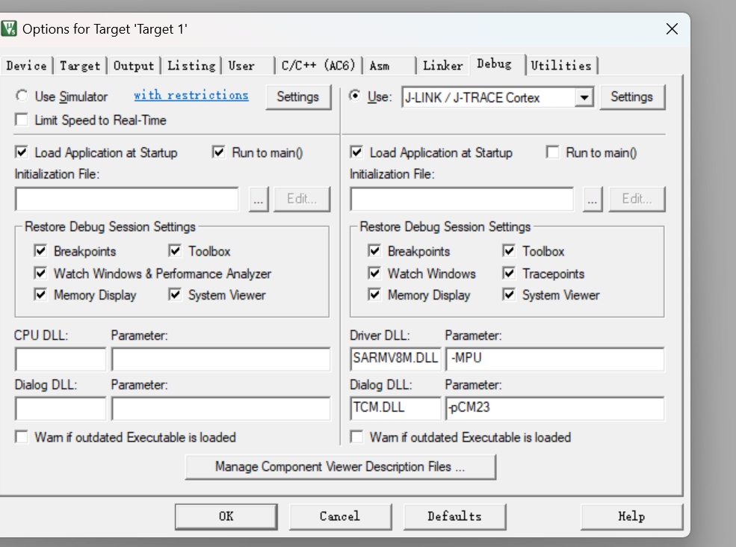736x547 pixels.
Task: Restore settings with the Defaults button
Action: tap(454, 516)
